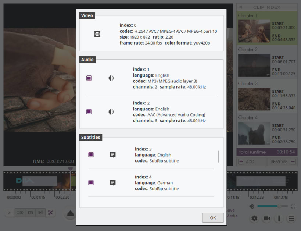This screenshot has width=301, height=231.
Task: Collapse the CLIP INDEX panel arrow
Action: pos(240,7)
